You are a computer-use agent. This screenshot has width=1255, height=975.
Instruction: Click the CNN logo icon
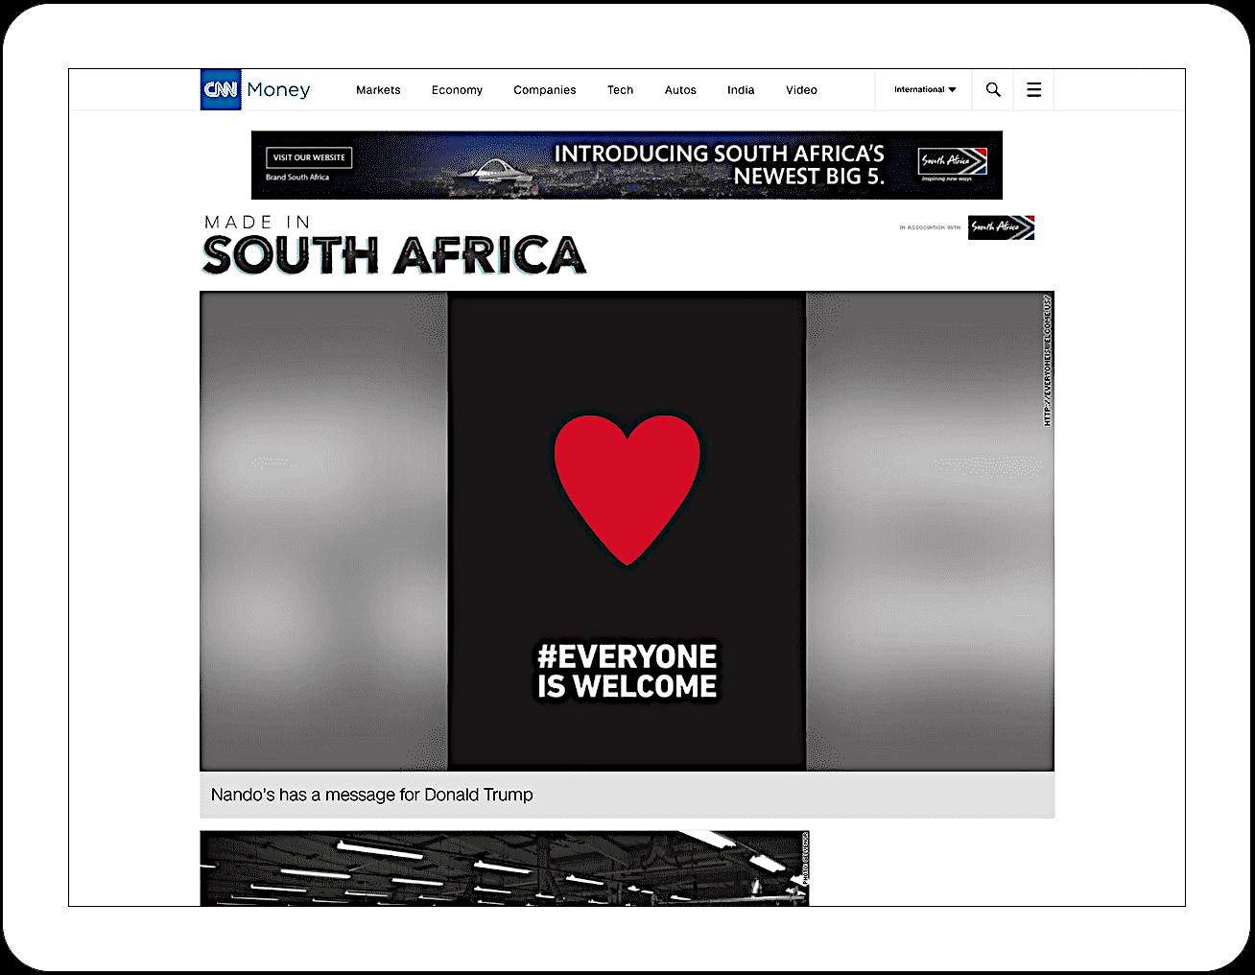click(x=221, y=90)
